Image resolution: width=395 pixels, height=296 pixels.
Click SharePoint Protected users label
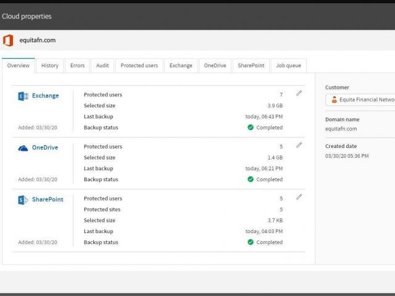[x=103, y=199]
